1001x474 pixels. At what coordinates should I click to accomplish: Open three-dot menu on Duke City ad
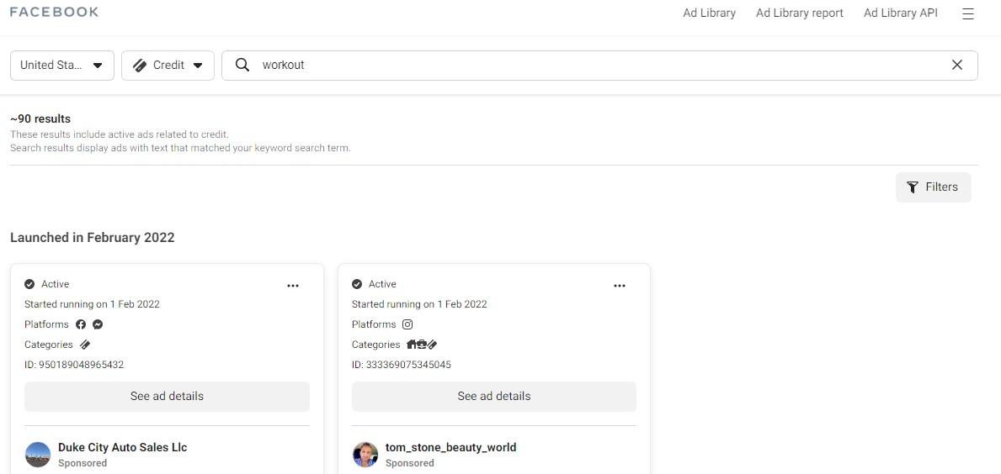(292, 286)
